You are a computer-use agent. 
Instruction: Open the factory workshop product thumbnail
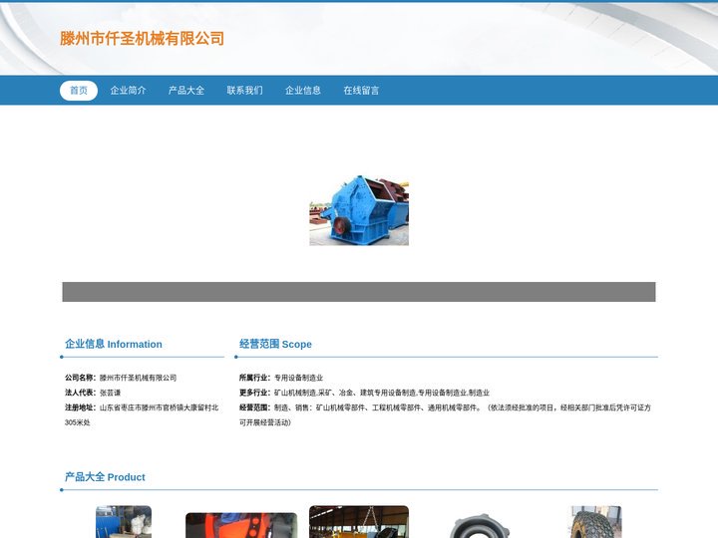[359, 521]
